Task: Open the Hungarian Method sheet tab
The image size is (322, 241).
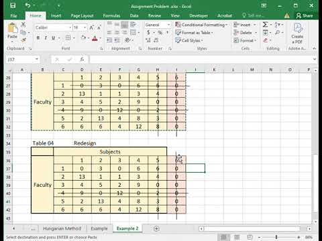Action: (x=62, y=228)
